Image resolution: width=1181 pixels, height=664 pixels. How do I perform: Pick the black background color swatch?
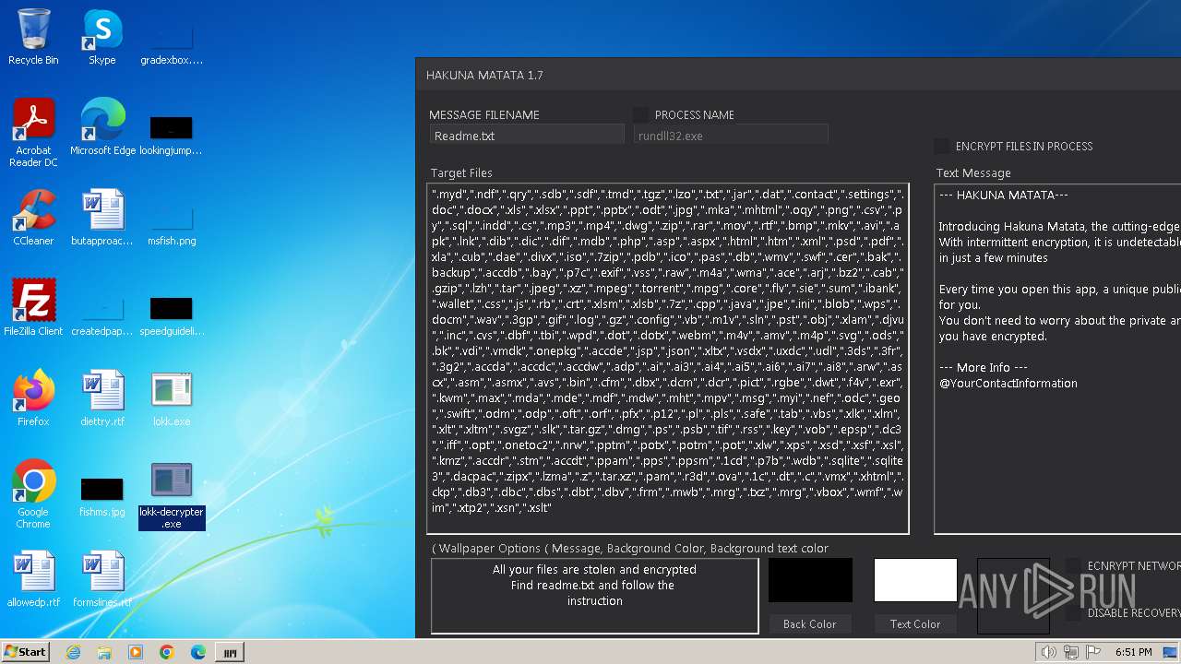click(810, 580)
